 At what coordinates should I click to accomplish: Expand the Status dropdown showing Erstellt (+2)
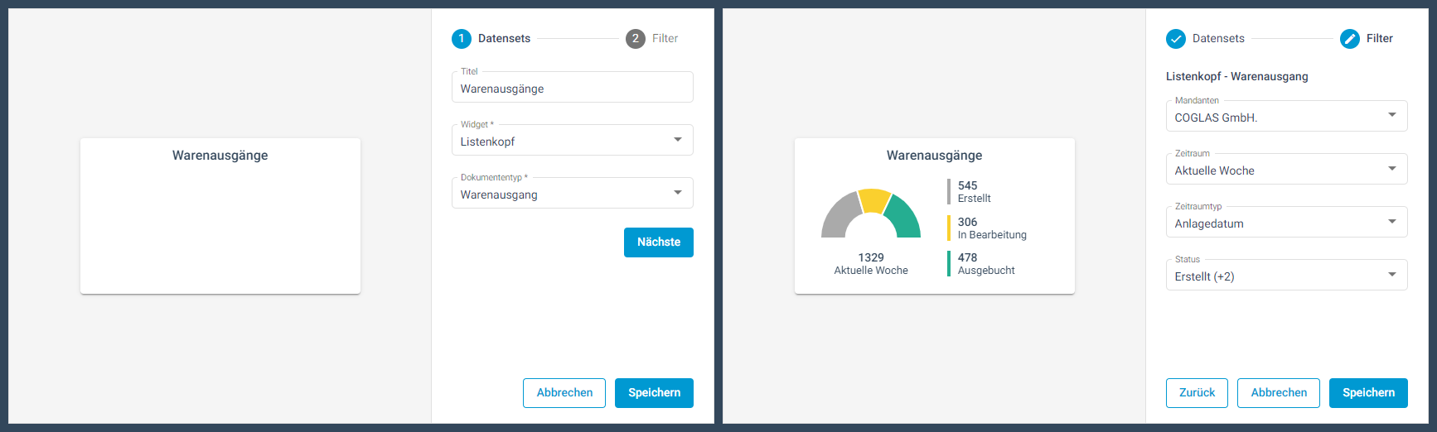coord(1286,276)
